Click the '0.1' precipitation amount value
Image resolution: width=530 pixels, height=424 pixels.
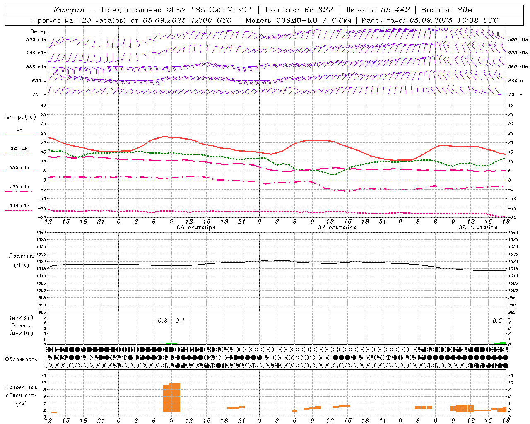point(180,321)
